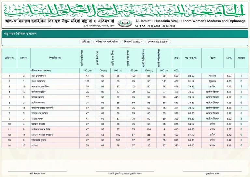250x177 pixels.
Task: Click the total '459' cell
Action: 176,92
